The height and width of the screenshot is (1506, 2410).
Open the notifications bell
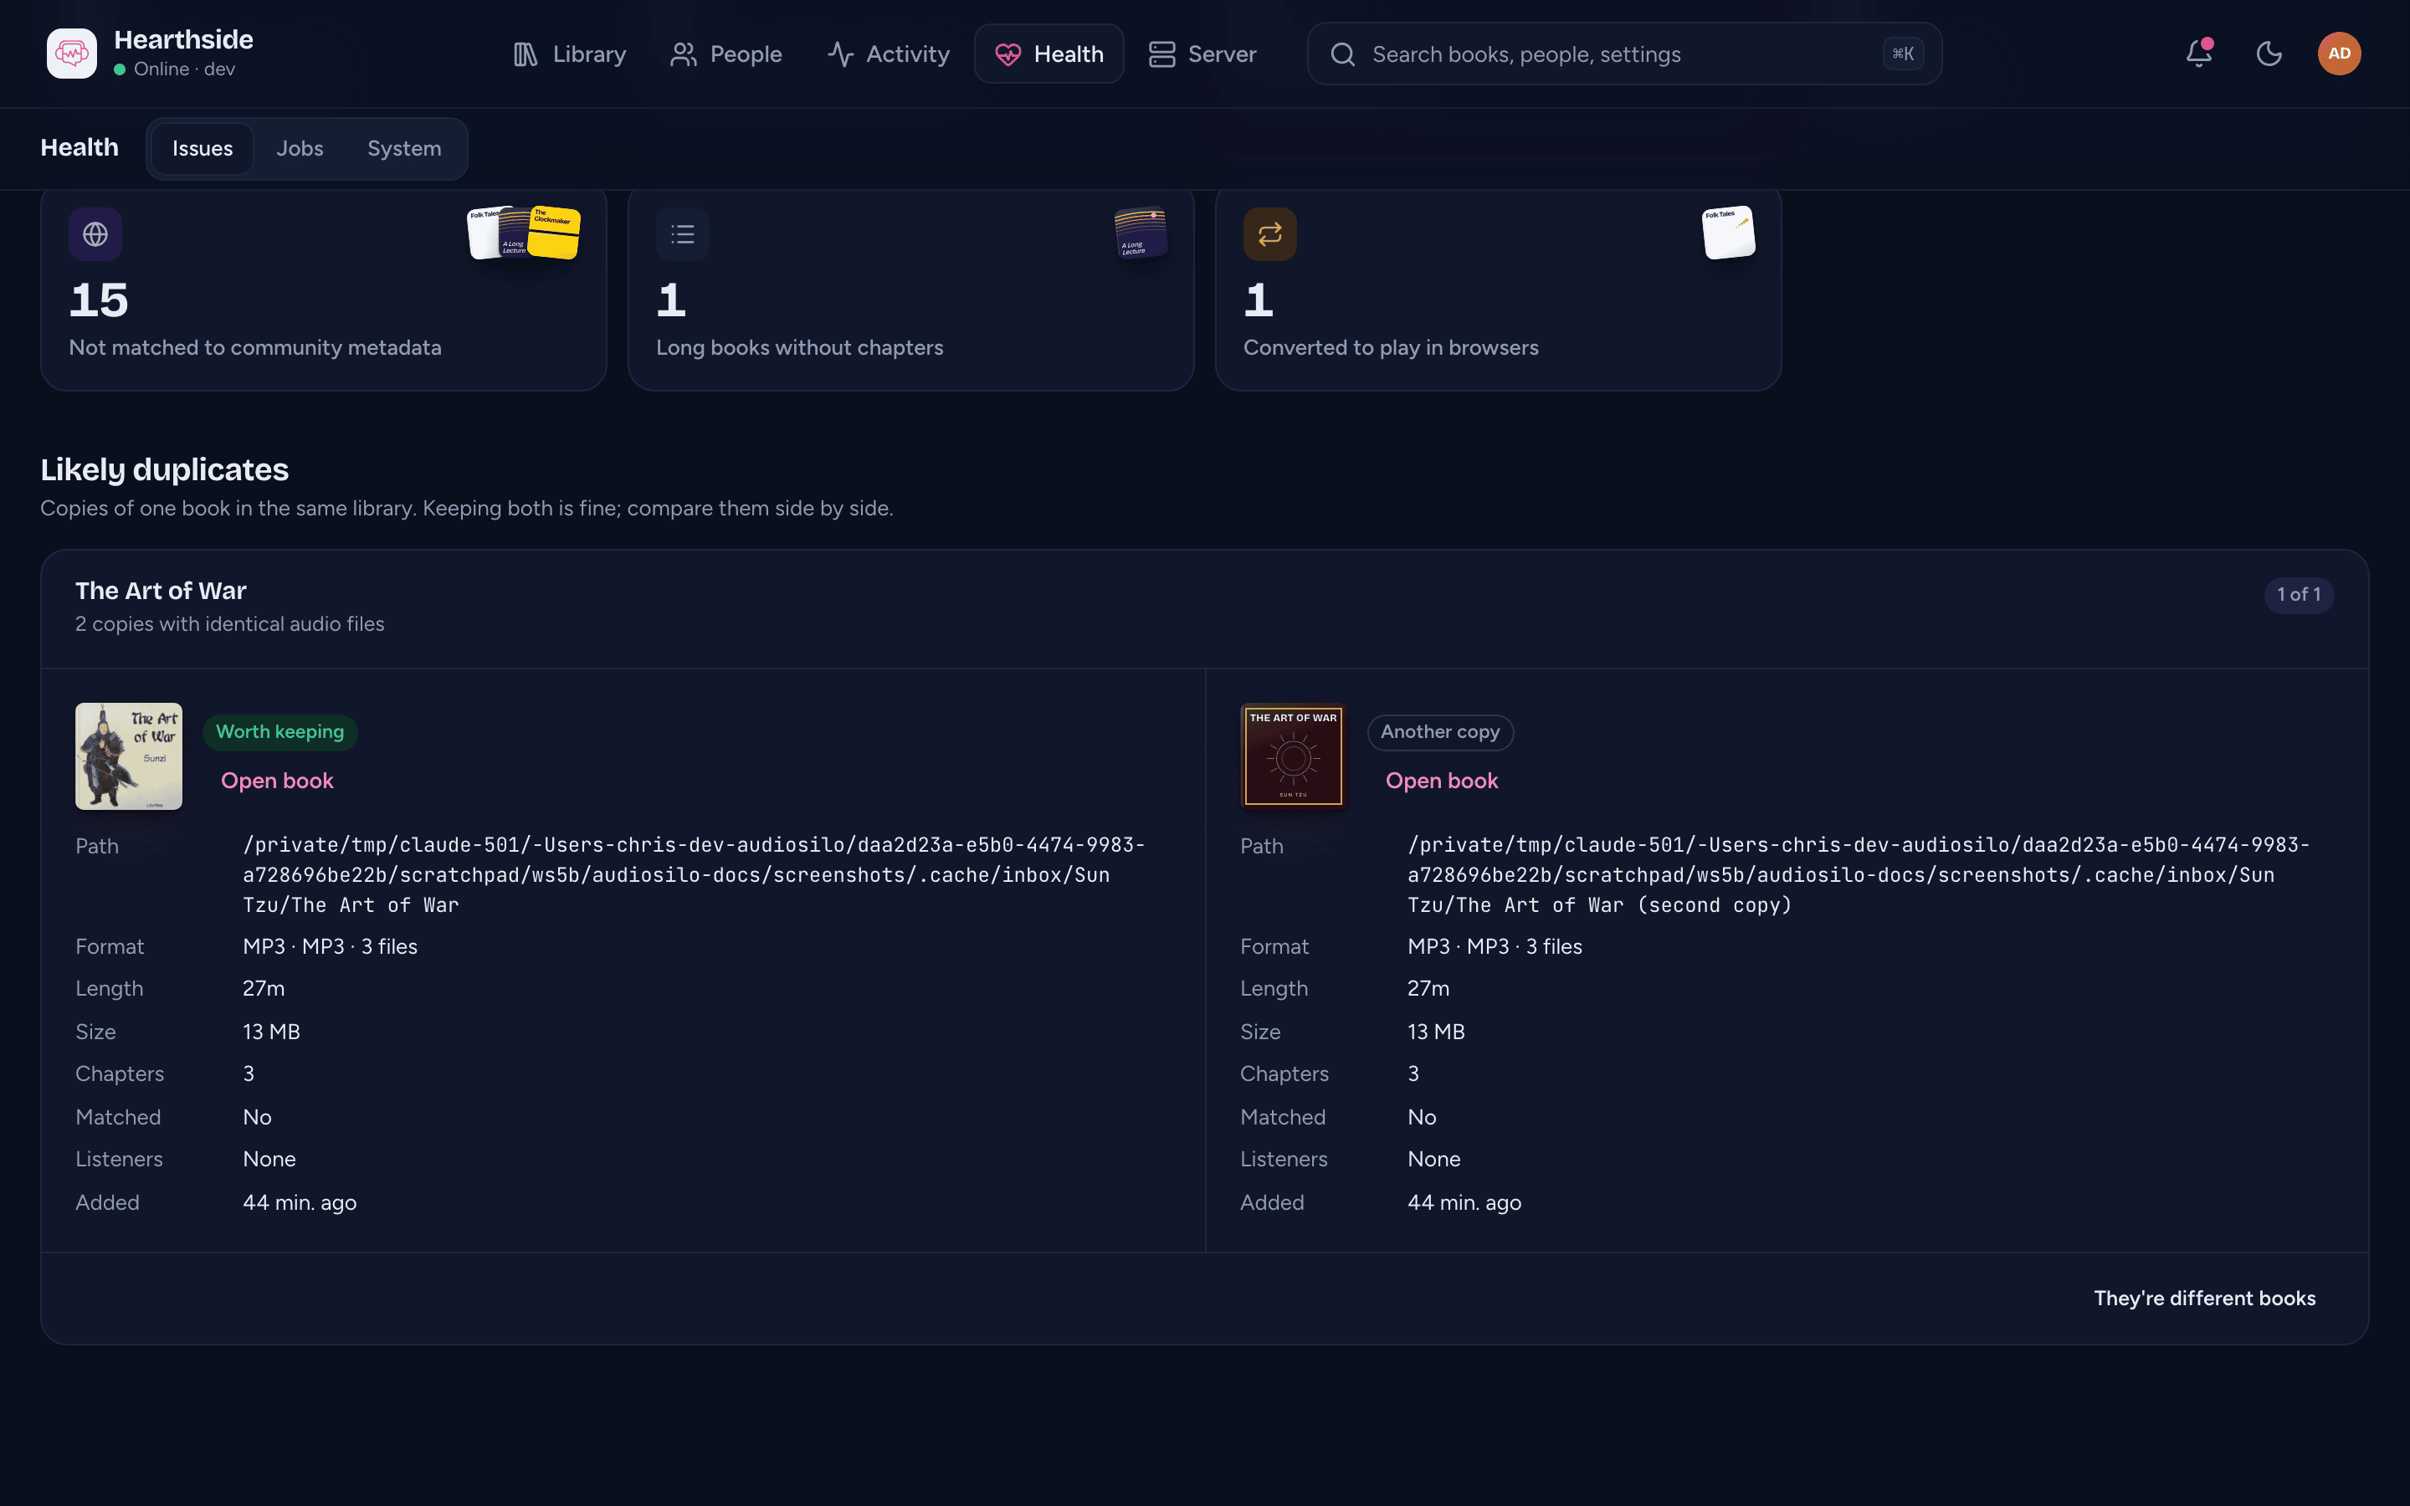2199,54
